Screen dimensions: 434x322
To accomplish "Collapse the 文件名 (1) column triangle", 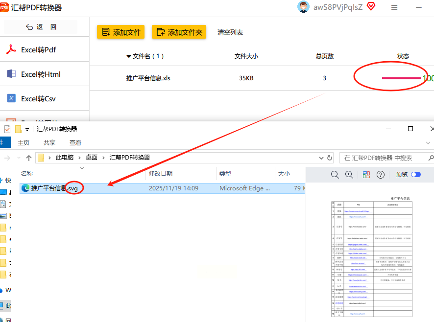I will click(x=129, y=56).
